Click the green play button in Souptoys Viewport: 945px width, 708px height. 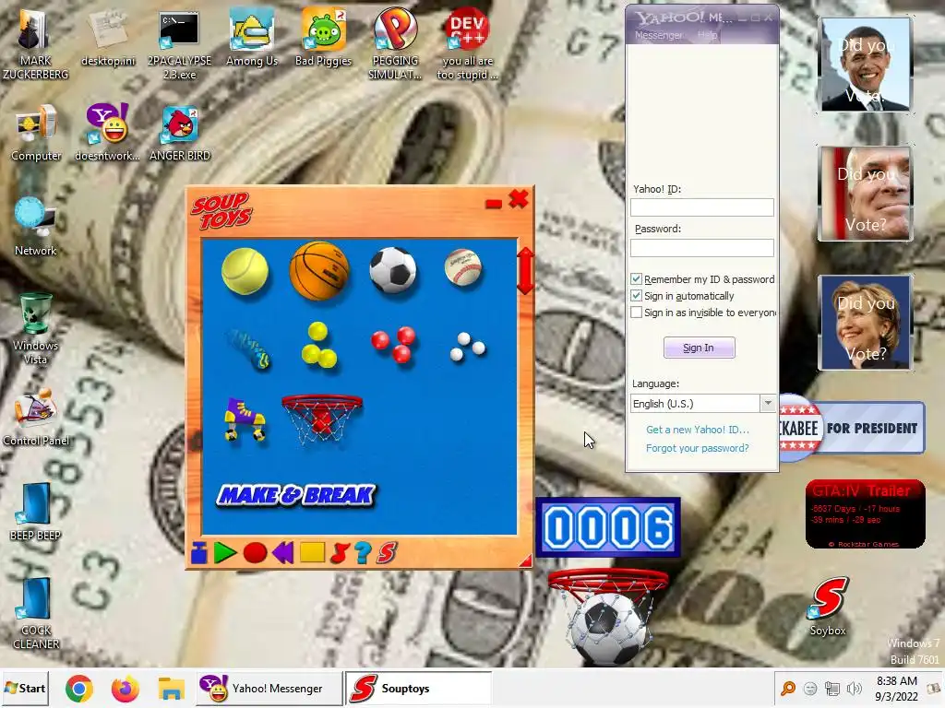point(225,553)
